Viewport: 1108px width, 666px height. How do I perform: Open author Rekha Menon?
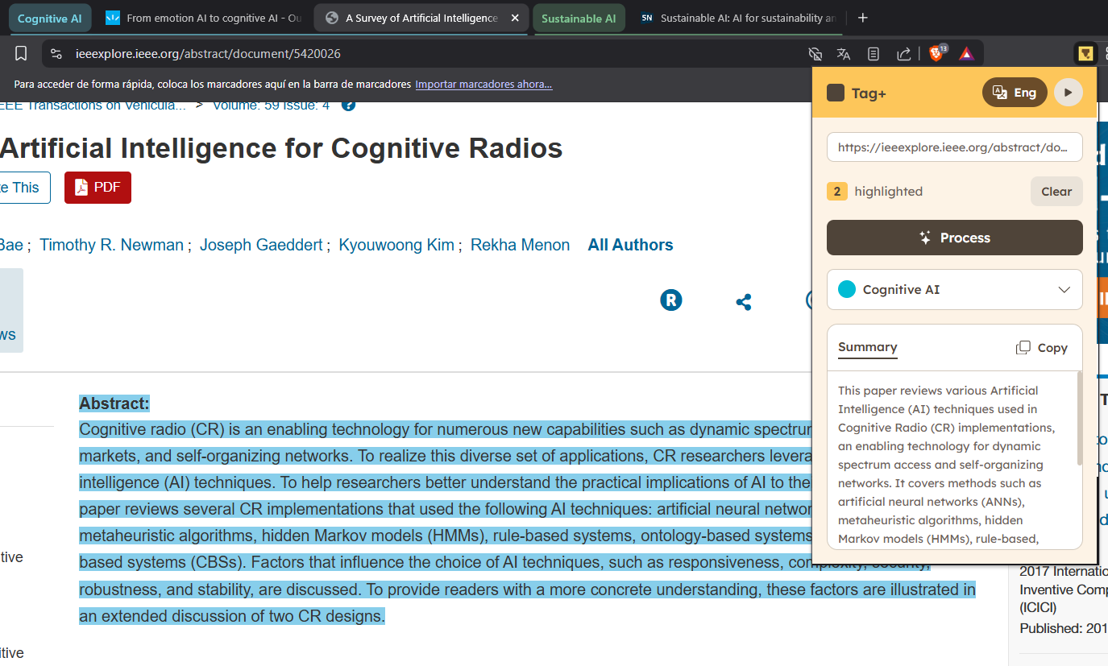point(520,245)
